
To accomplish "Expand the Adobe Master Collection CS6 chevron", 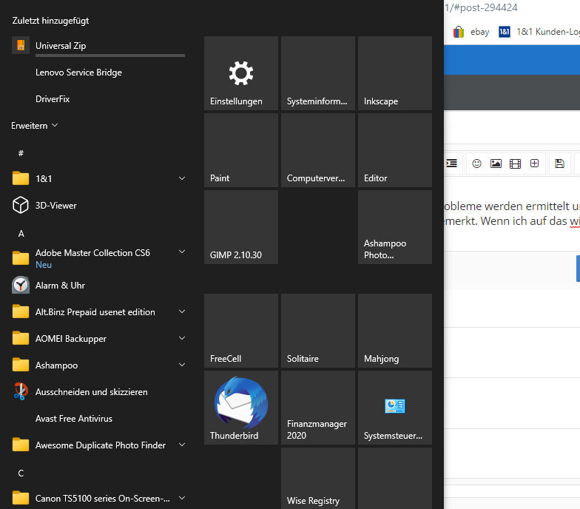I will tap(182, 252).
